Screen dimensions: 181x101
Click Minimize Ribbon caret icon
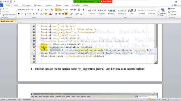[x=172, y=5]
